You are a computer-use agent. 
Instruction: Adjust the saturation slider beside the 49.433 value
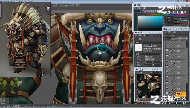[180, 18]
